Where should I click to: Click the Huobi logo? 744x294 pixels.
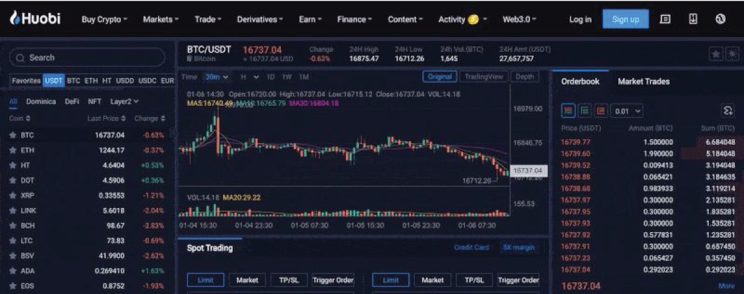pyautogui.click(x=35, y=19)
